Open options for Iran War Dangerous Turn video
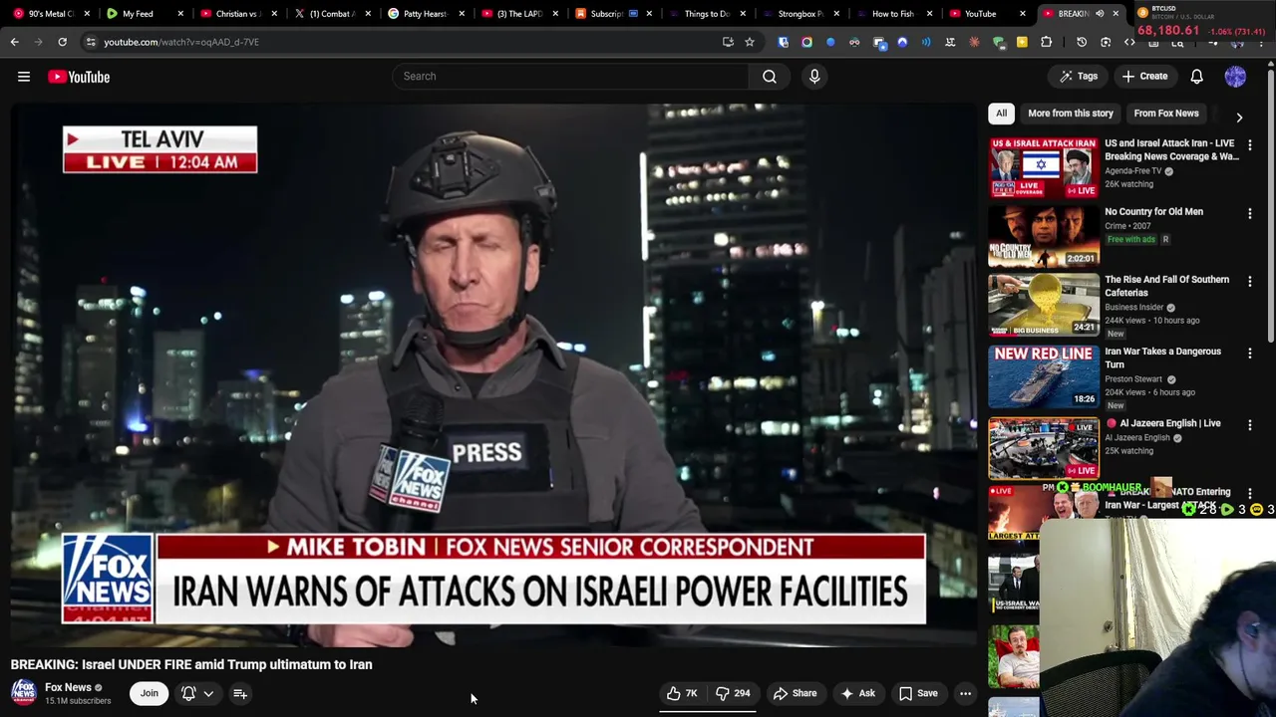 (1249, 354)
